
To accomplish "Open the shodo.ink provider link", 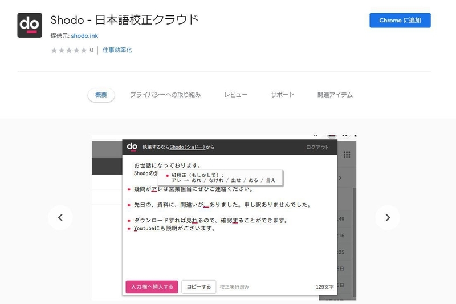I will coord(84,35).
